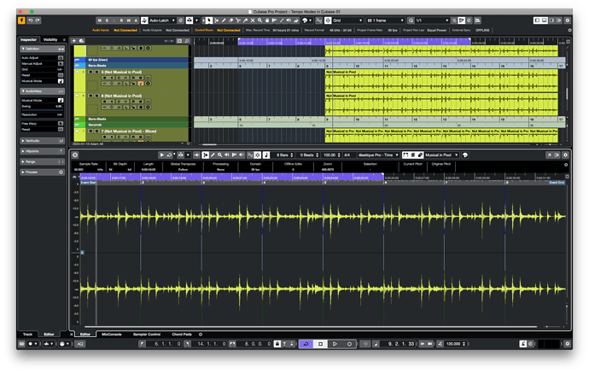Toggle Musical Mode in the AudioWarp section
589x373 pixels.
(x=60, y=100)
